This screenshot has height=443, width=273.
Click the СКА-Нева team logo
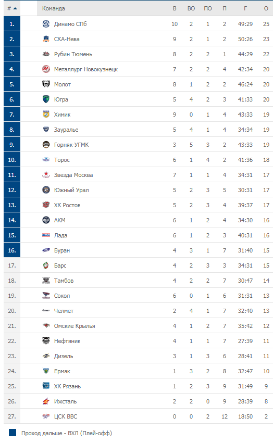(46, 39)
